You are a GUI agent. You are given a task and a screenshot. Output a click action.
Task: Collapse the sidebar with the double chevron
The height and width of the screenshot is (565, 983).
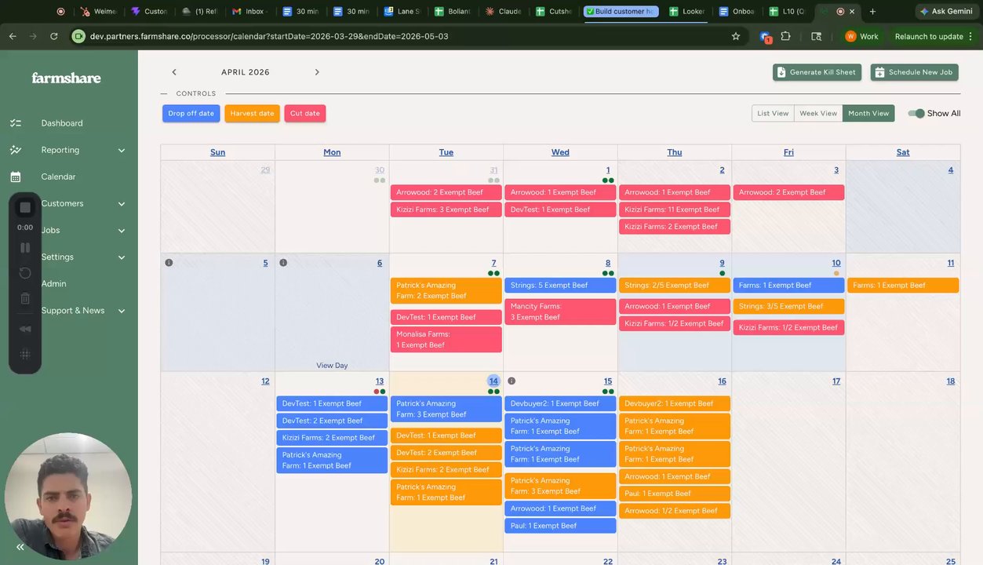click(x=20, y=547)
